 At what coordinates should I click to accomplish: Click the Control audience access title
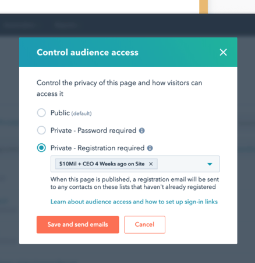pyautogui.click(x=87, y=53)
